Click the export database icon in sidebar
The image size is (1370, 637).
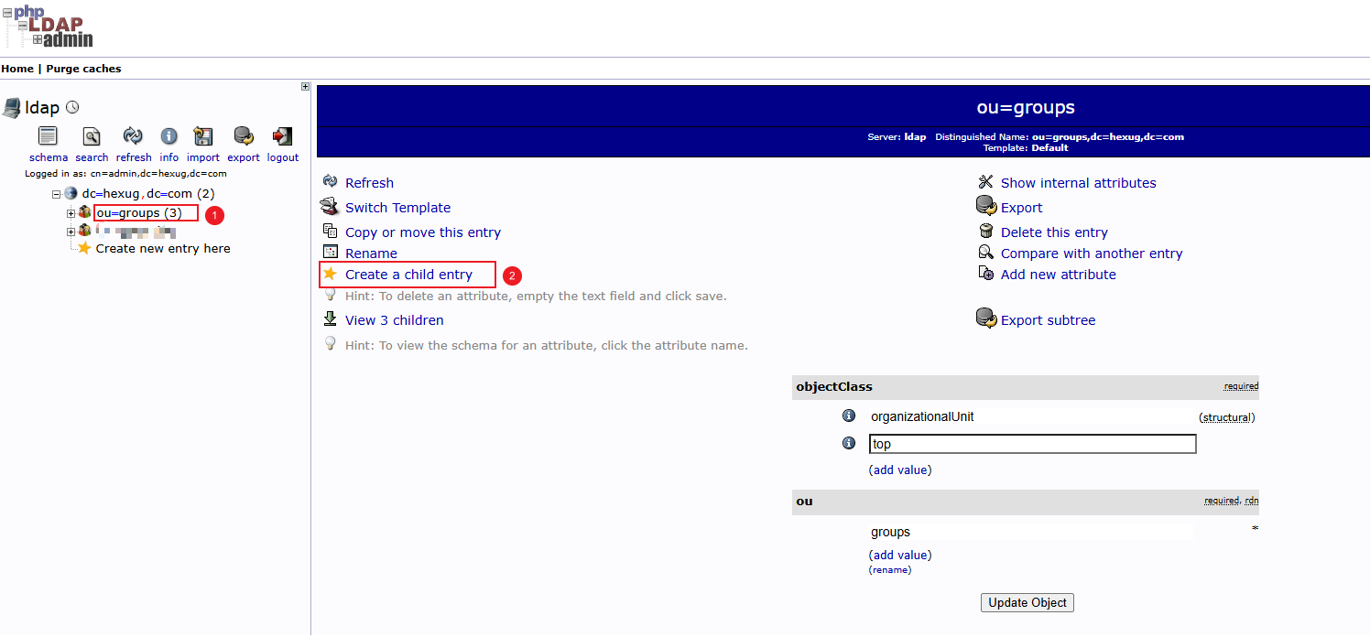(244, 136)
